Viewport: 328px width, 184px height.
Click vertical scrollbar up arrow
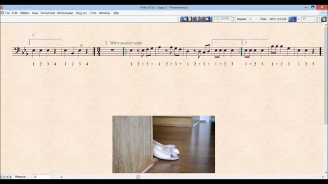[x=326, y=25]
